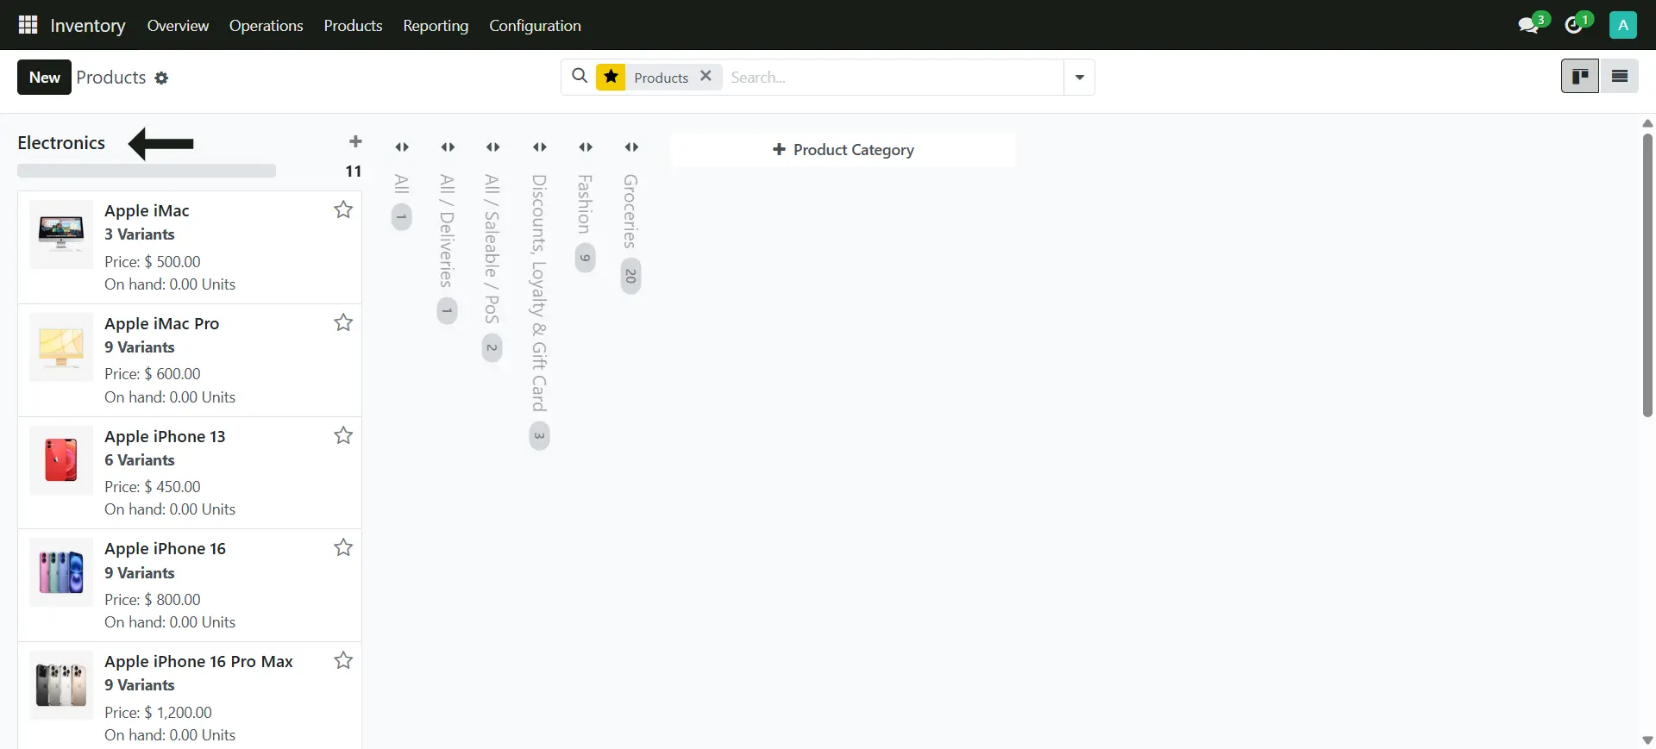Toggle favorite star on Apple iPhone 13

click(343, 435)
